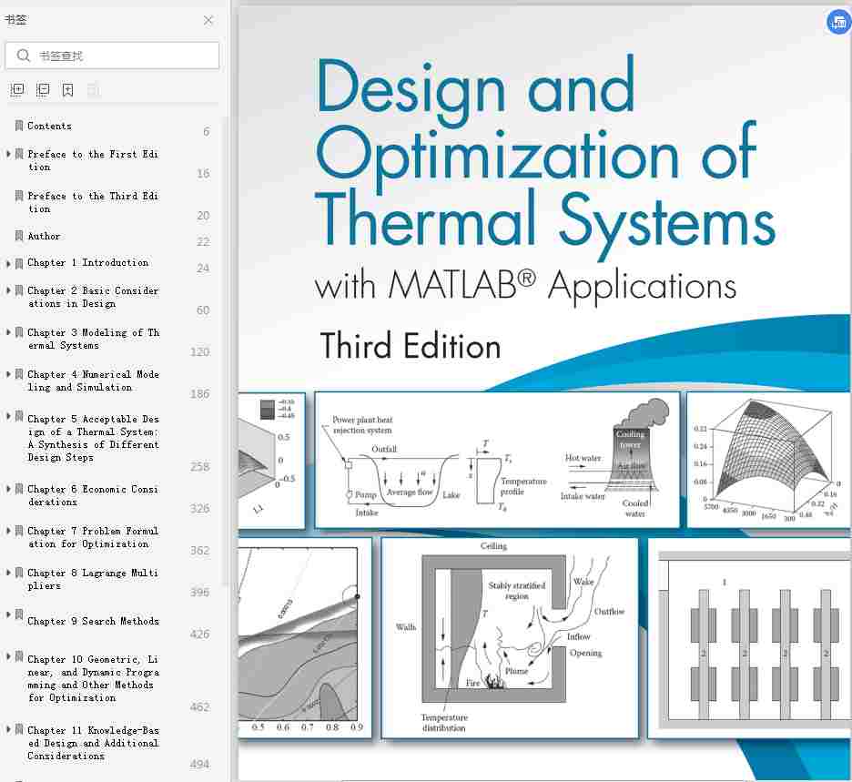Click page number 258 beside Chapter 5
Viewport: 852px width, 782px height.
point(200,467)
